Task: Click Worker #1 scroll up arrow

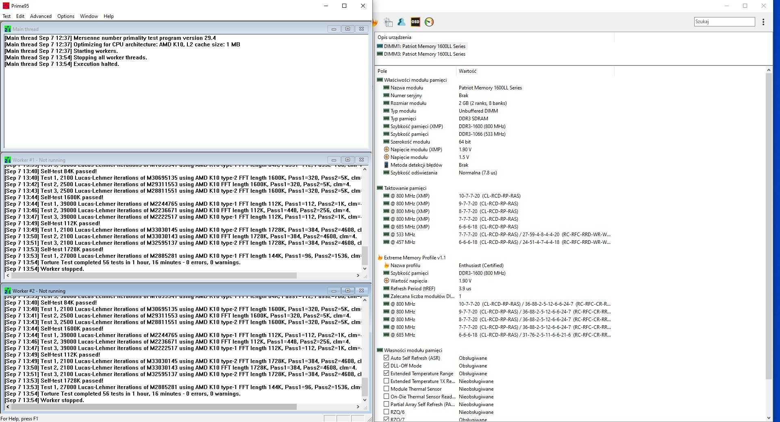Action: pyautogui.click(x=365, y=169)
